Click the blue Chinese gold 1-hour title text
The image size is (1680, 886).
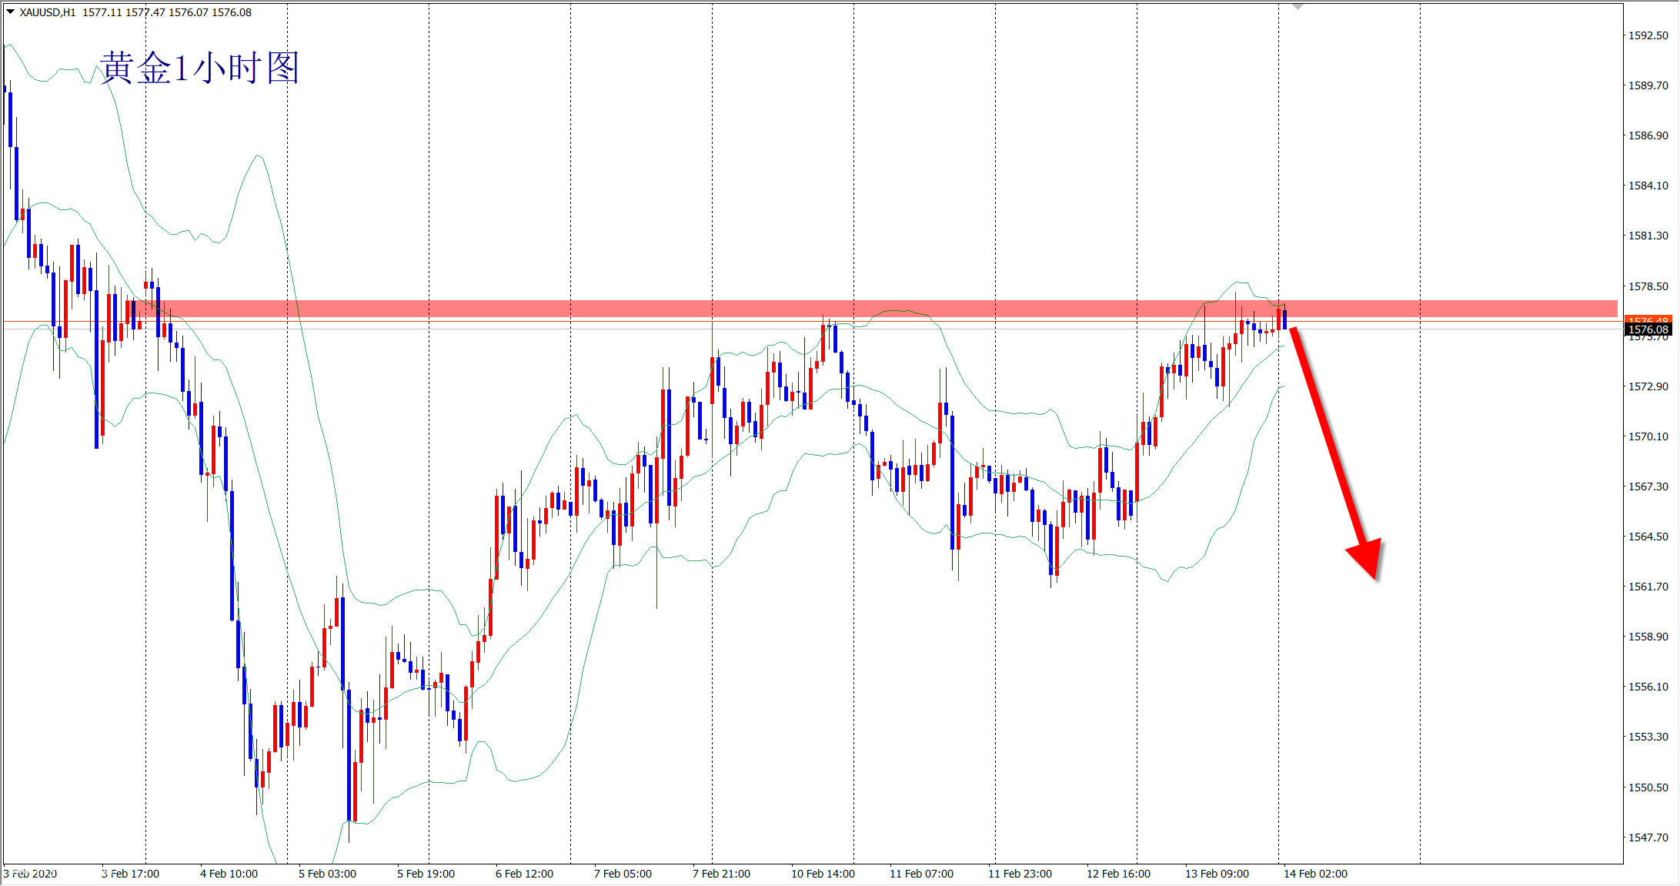coord(199,68)
